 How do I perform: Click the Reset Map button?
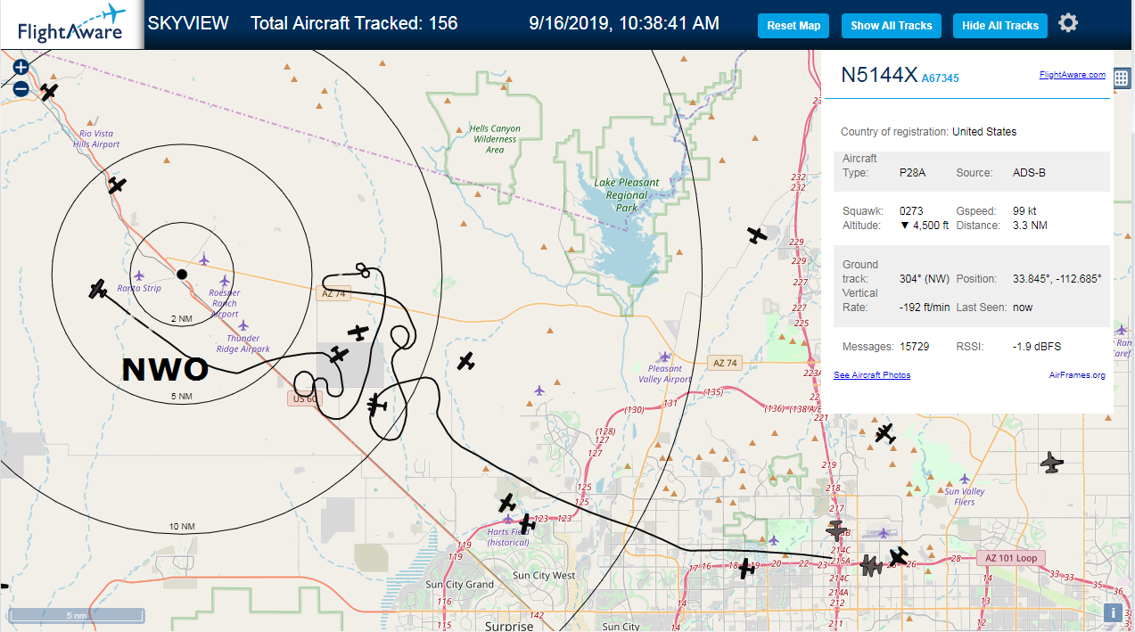tap(794, 26)
